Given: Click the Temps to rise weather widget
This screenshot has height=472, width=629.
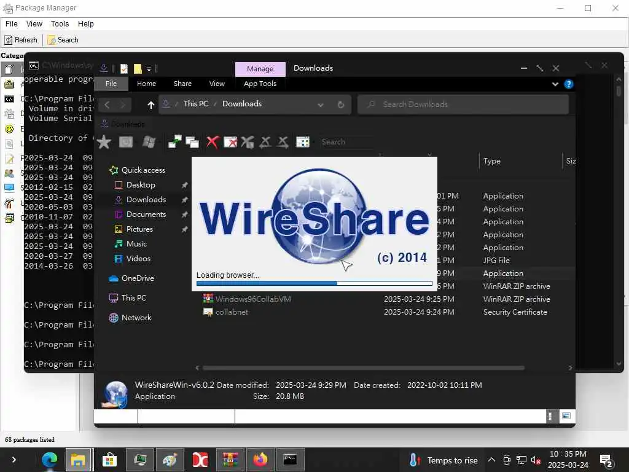Looking at the screenshot, I should 443,460.
